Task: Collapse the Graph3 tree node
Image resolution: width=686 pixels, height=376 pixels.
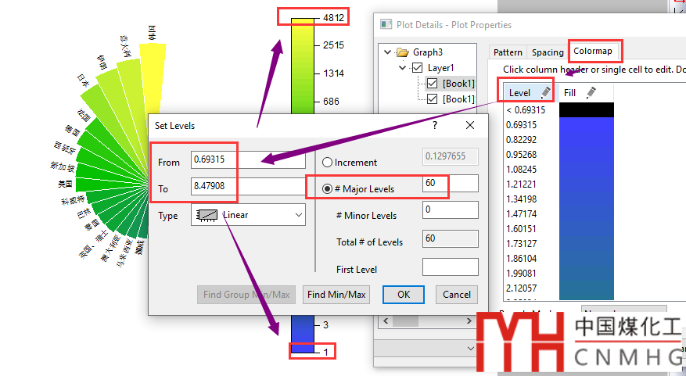Action: pos(388,52)
